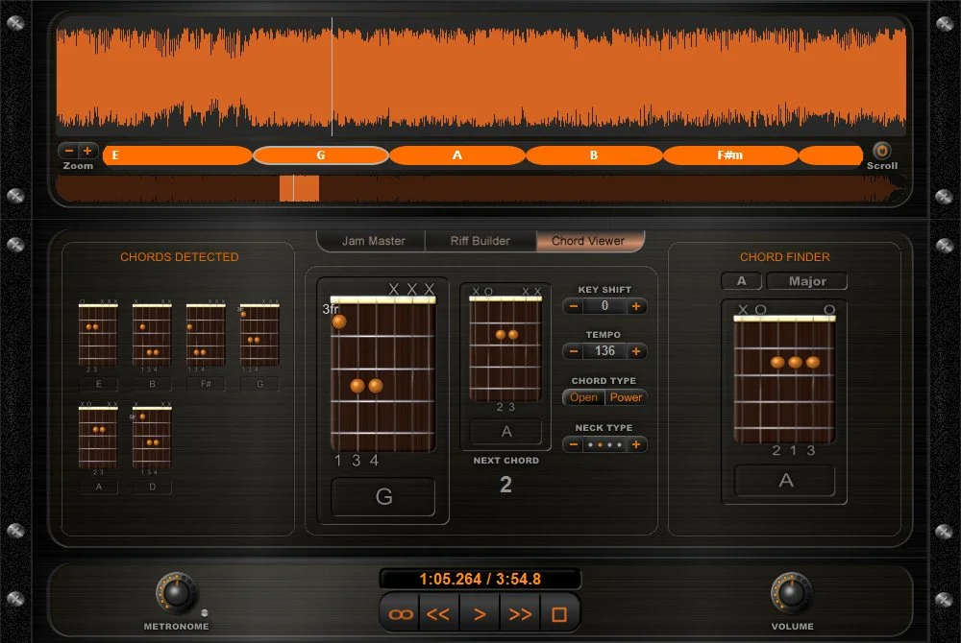Click the main orange waveform display
The height and width of the screenshot is (643, 961).
481,77
